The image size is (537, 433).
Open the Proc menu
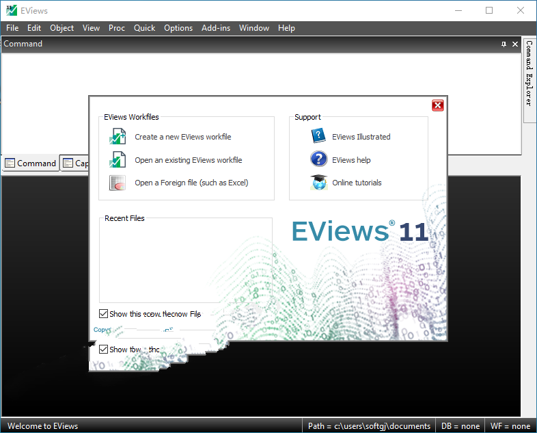117,28
